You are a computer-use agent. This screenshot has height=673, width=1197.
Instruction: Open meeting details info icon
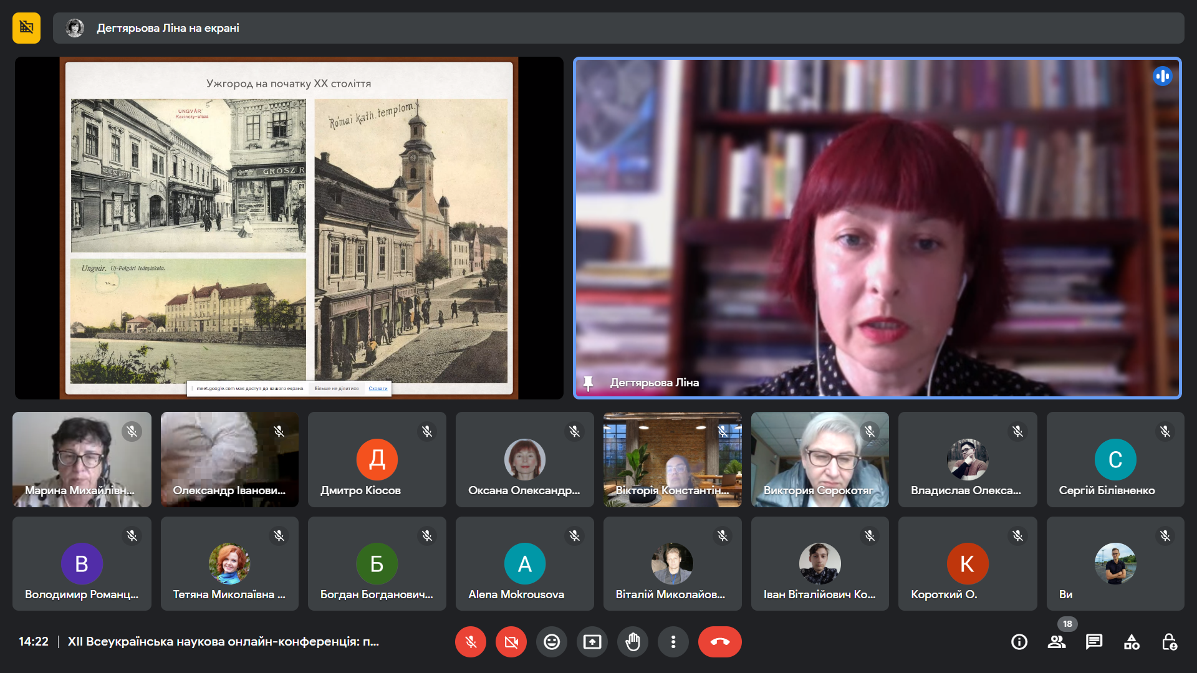tap(1019, 642)
